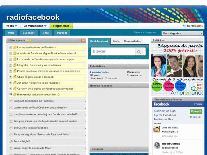Click the Juan De la Hoz name link

(170, 128)
